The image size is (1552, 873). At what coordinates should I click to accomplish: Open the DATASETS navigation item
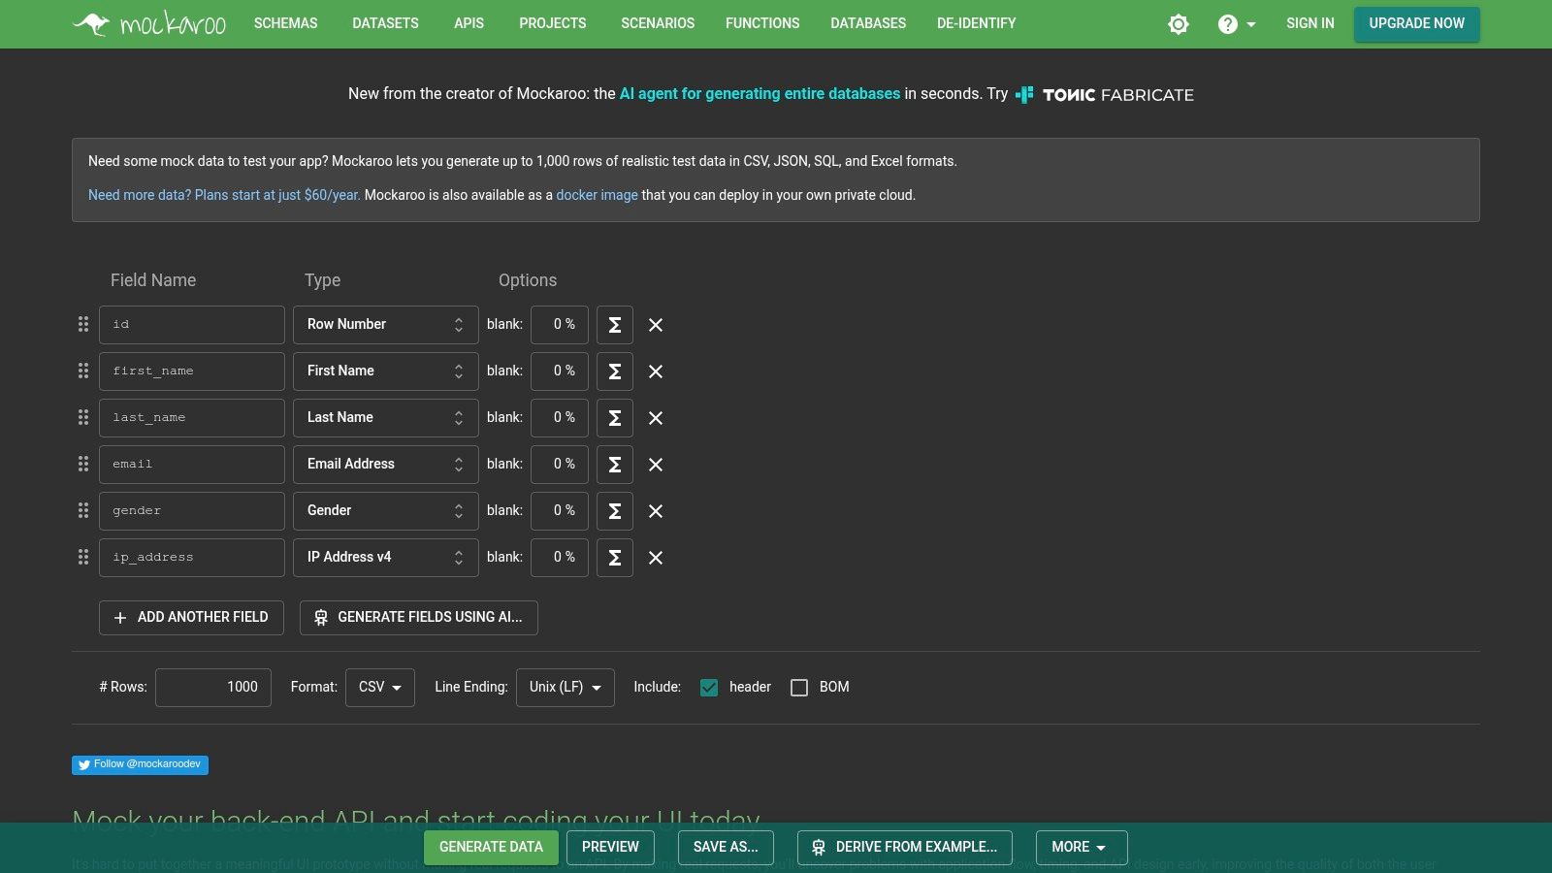[x=385, y=23]
